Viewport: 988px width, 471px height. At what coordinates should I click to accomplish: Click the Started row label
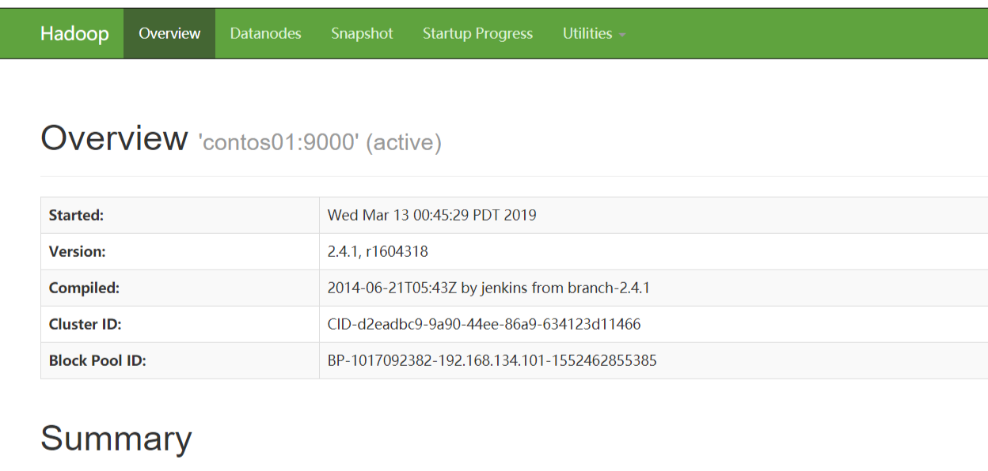[76, 215]
